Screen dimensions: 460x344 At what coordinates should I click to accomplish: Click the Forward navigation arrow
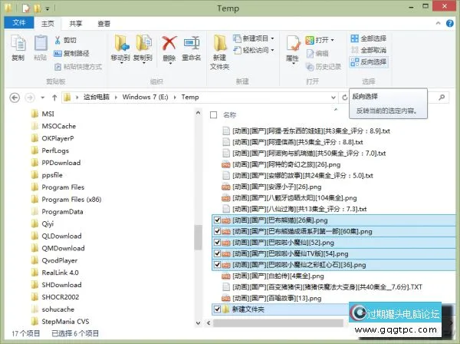point(30,98)
